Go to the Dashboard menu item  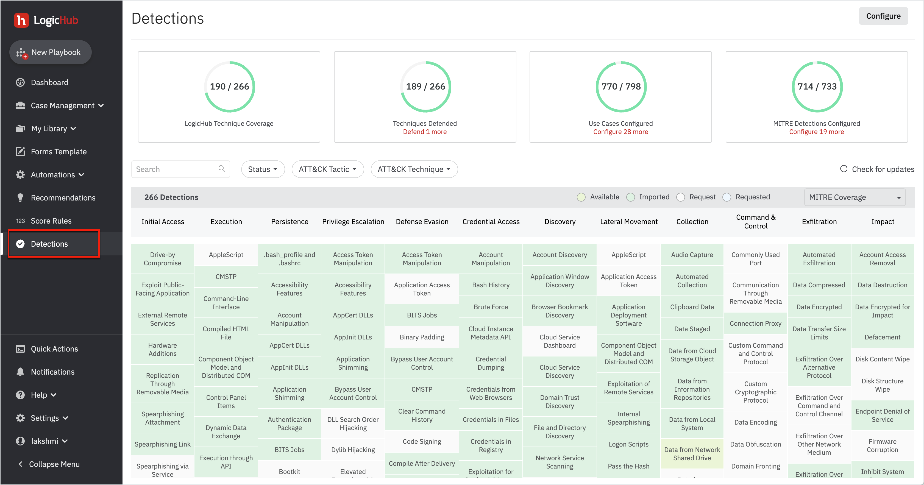point(49,82)
